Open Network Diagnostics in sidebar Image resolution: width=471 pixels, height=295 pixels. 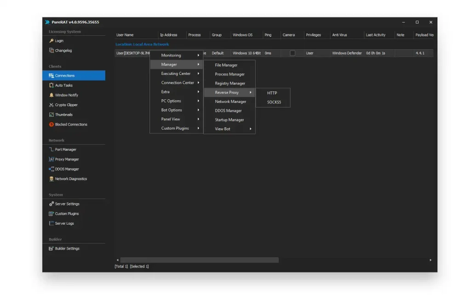pyautogui.click(x=71, y=179)
